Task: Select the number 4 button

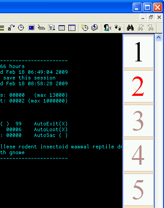Action: [138, 155]
